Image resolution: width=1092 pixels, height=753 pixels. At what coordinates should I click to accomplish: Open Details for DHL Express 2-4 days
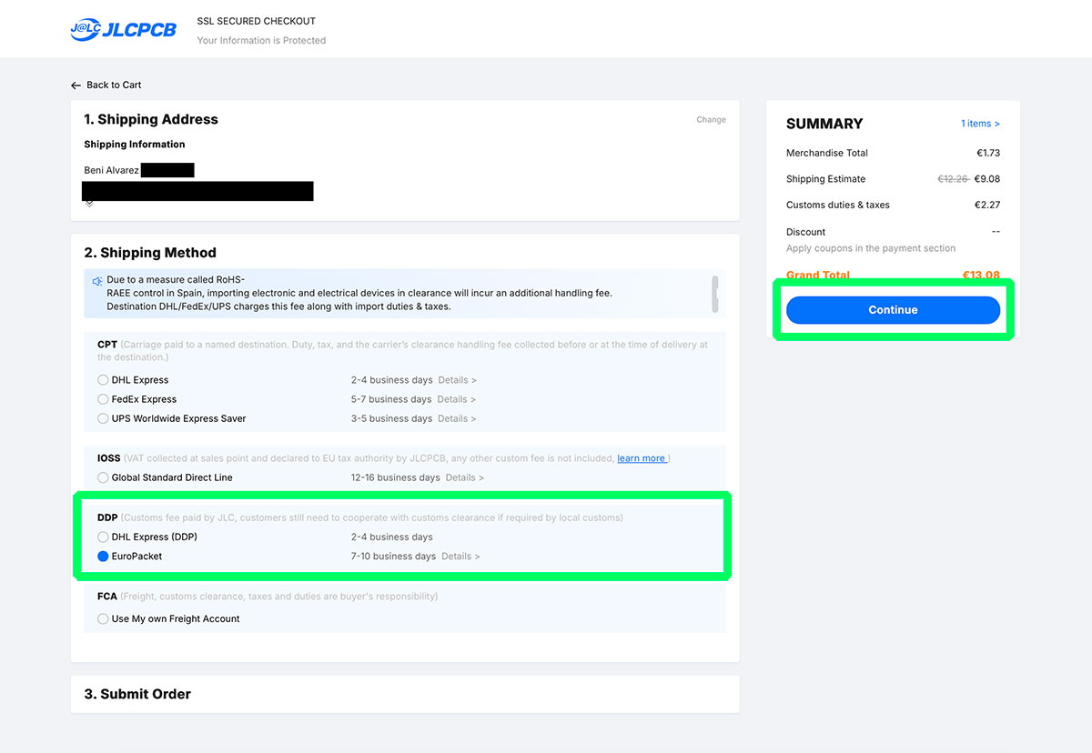coord(457,380)
